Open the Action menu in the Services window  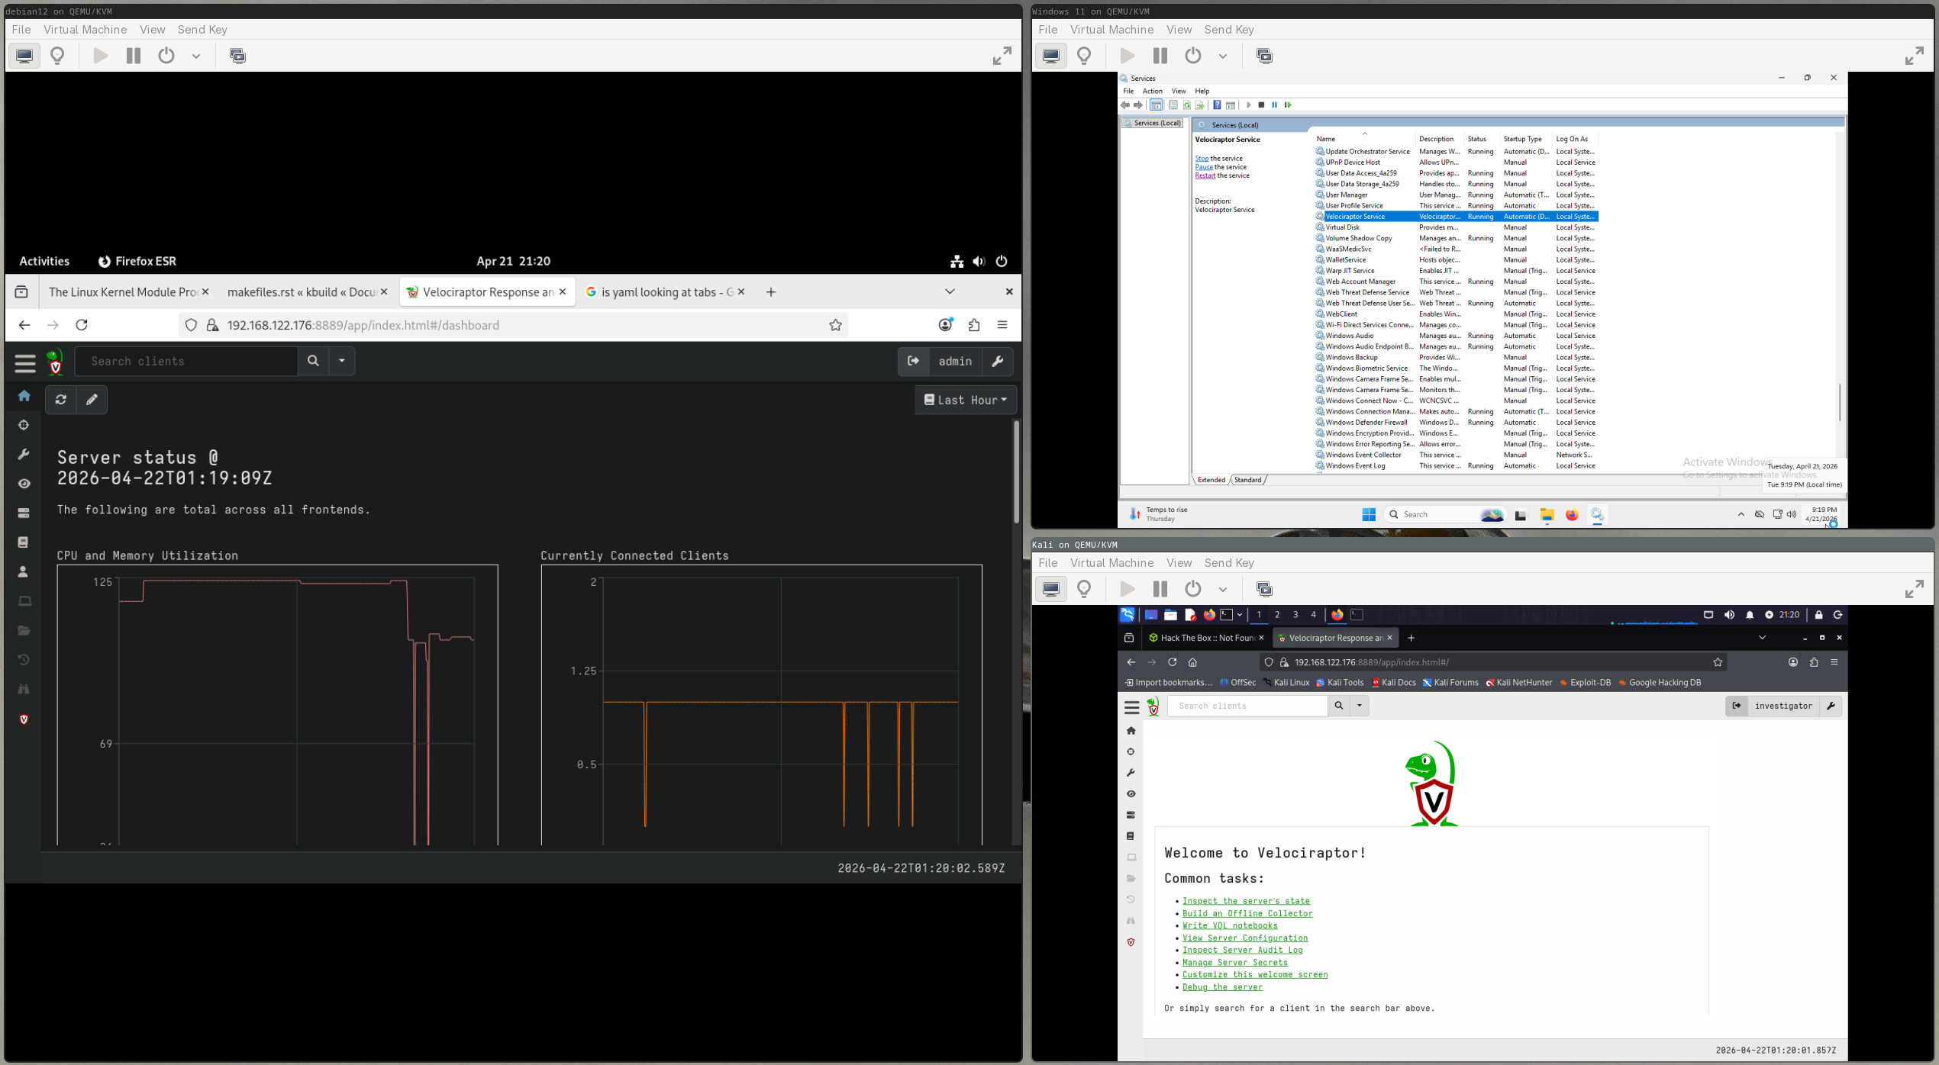click(x=1153, y=92)
